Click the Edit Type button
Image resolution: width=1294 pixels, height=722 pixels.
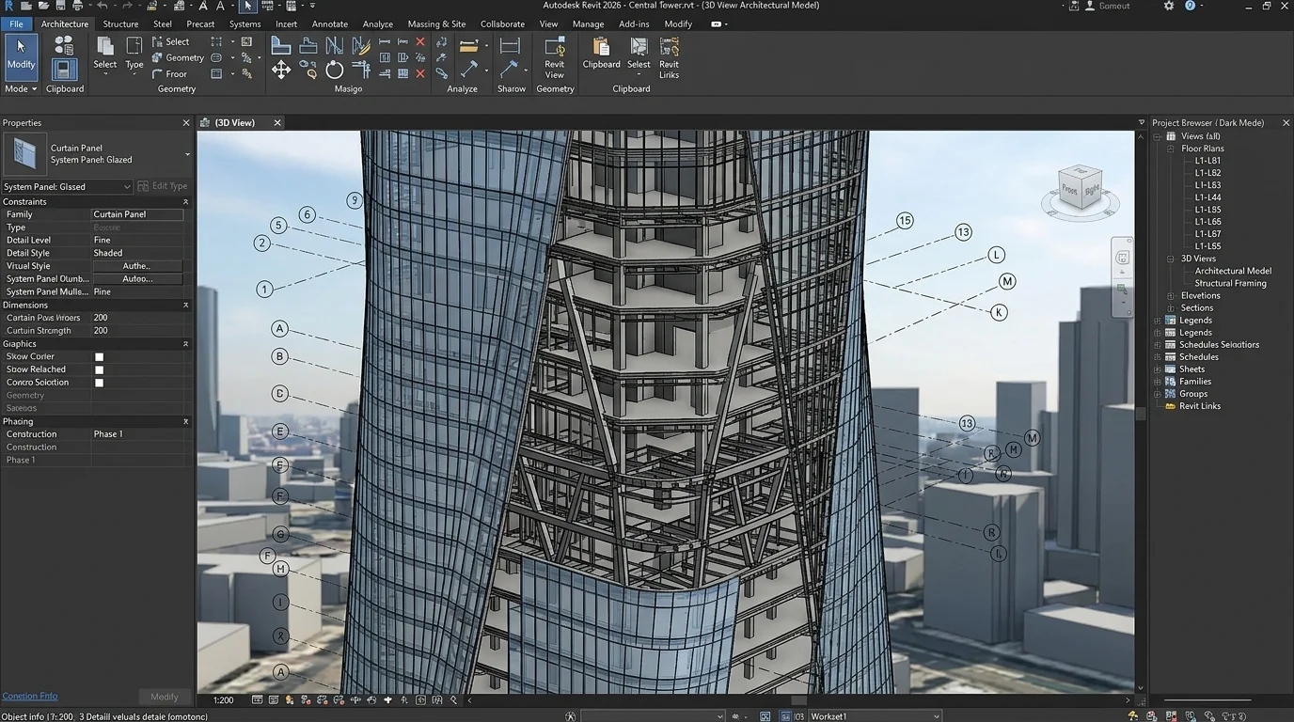point(163,186)
